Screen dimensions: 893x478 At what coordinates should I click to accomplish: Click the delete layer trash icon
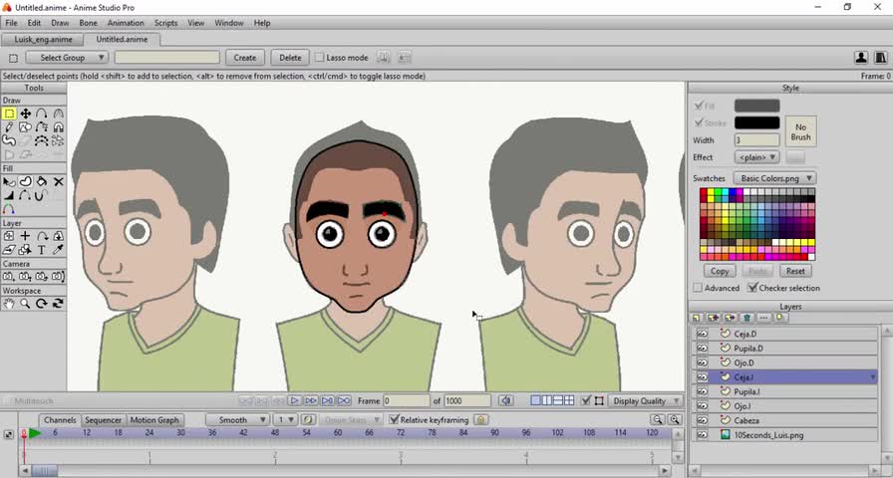point(746,319)
